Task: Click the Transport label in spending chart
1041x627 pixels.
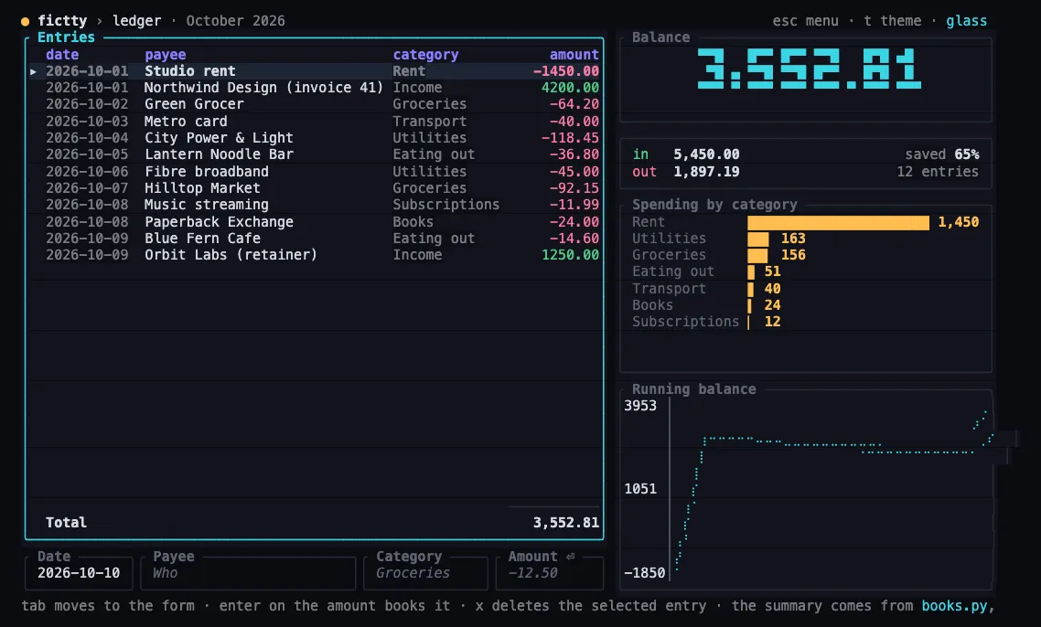Action: point(669,289)
